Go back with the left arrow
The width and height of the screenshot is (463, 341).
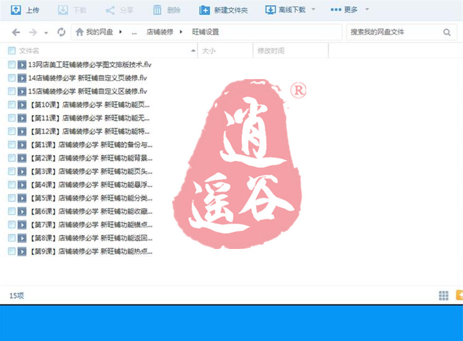click(x=16, y=32)
